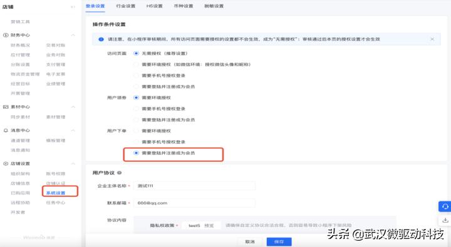Click the 取消 button
The width and height of the screenshot is (451, 247).
click(x=250, y=242)
